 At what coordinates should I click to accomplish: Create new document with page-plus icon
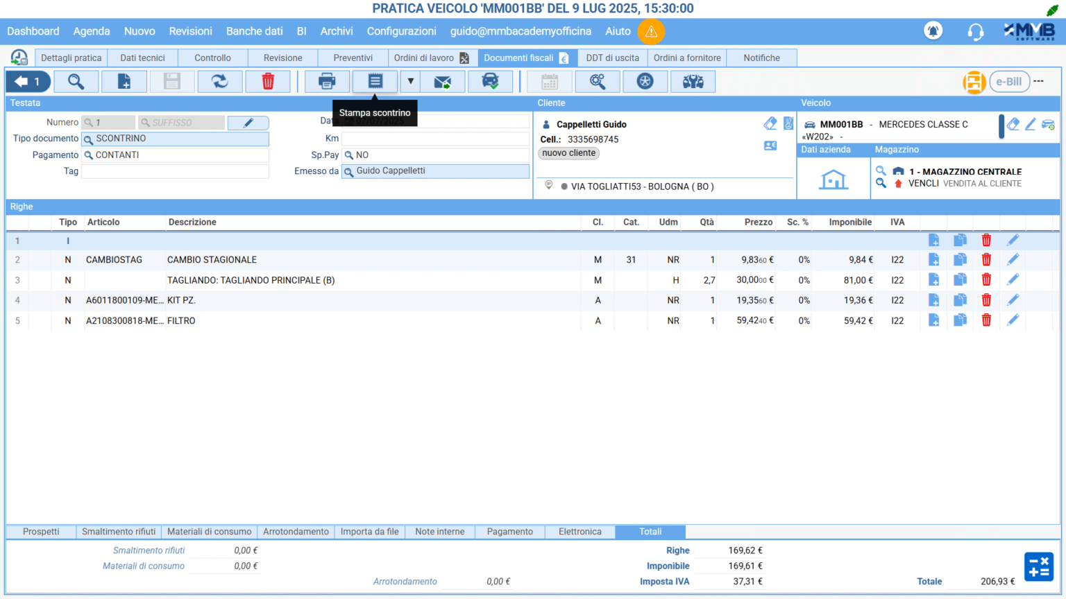coord(124,81)
